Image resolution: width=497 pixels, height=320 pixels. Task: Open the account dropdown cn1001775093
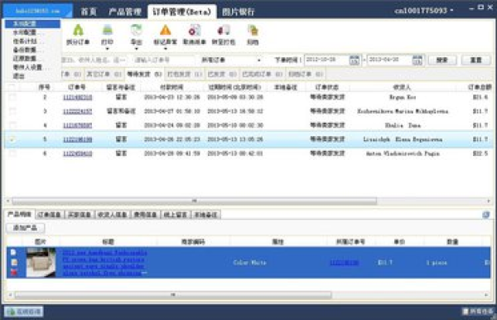tap(424, 11)
